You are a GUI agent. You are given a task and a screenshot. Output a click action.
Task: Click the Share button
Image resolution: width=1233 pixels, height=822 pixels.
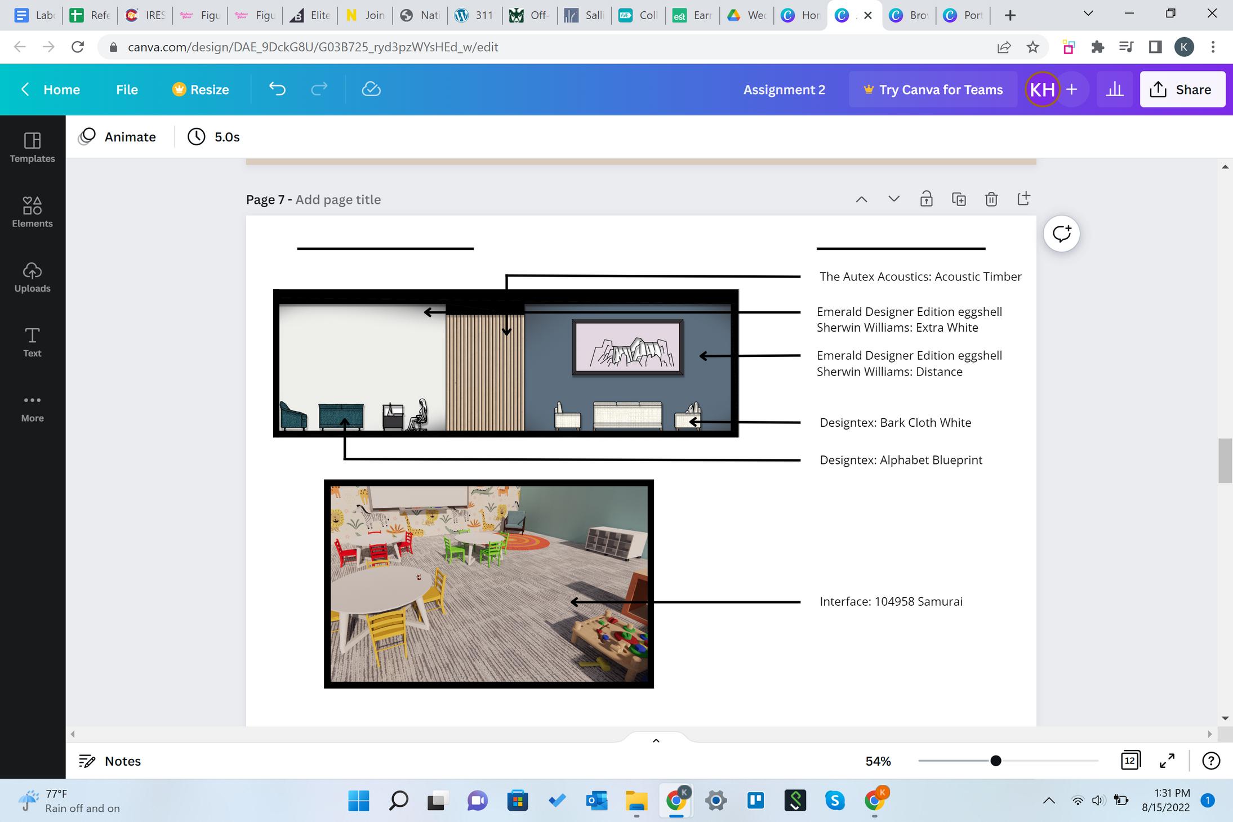pos(1182,89)
